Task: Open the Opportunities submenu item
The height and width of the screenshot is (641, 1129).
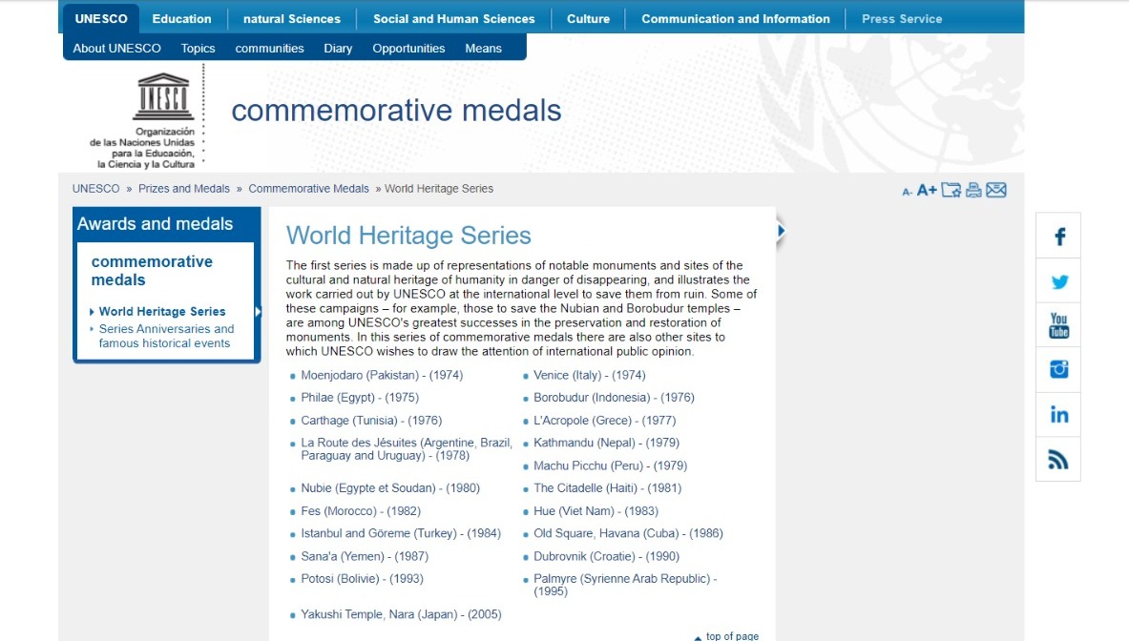Action: pyautogui.click(x=408, y=49)
